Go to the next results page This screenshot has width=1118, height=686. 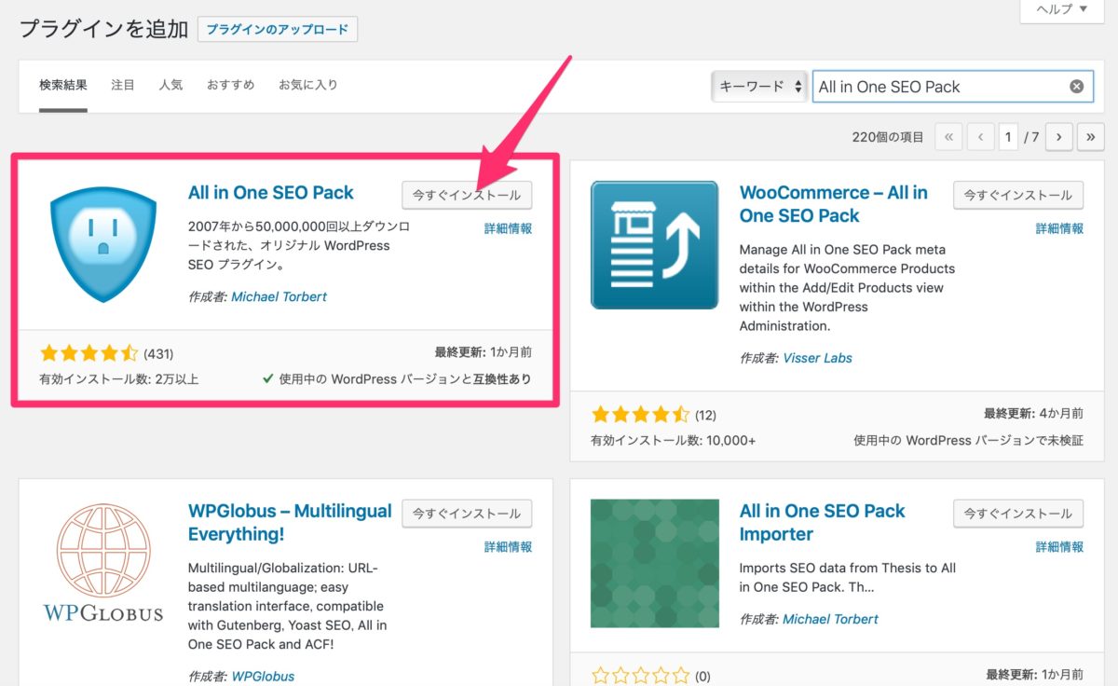[1059, 137]
